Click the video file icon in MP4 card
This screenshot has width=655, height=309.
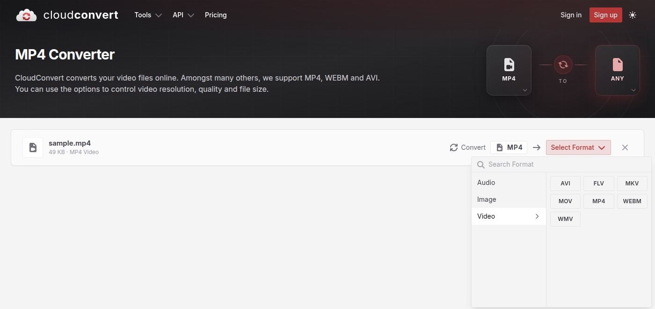pos(509,65)
